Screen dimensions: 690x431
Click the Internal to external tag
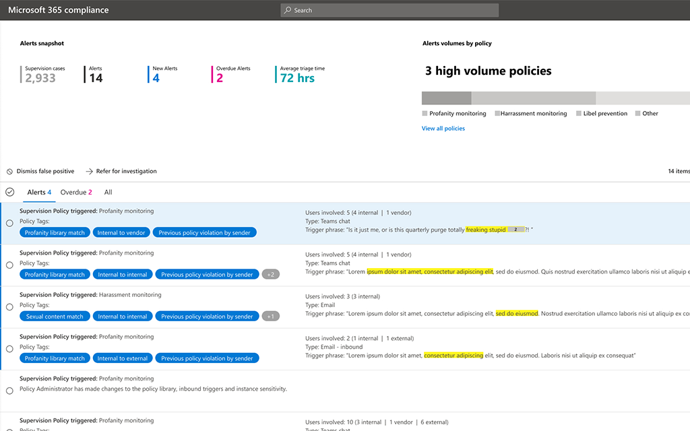[123, 358]
